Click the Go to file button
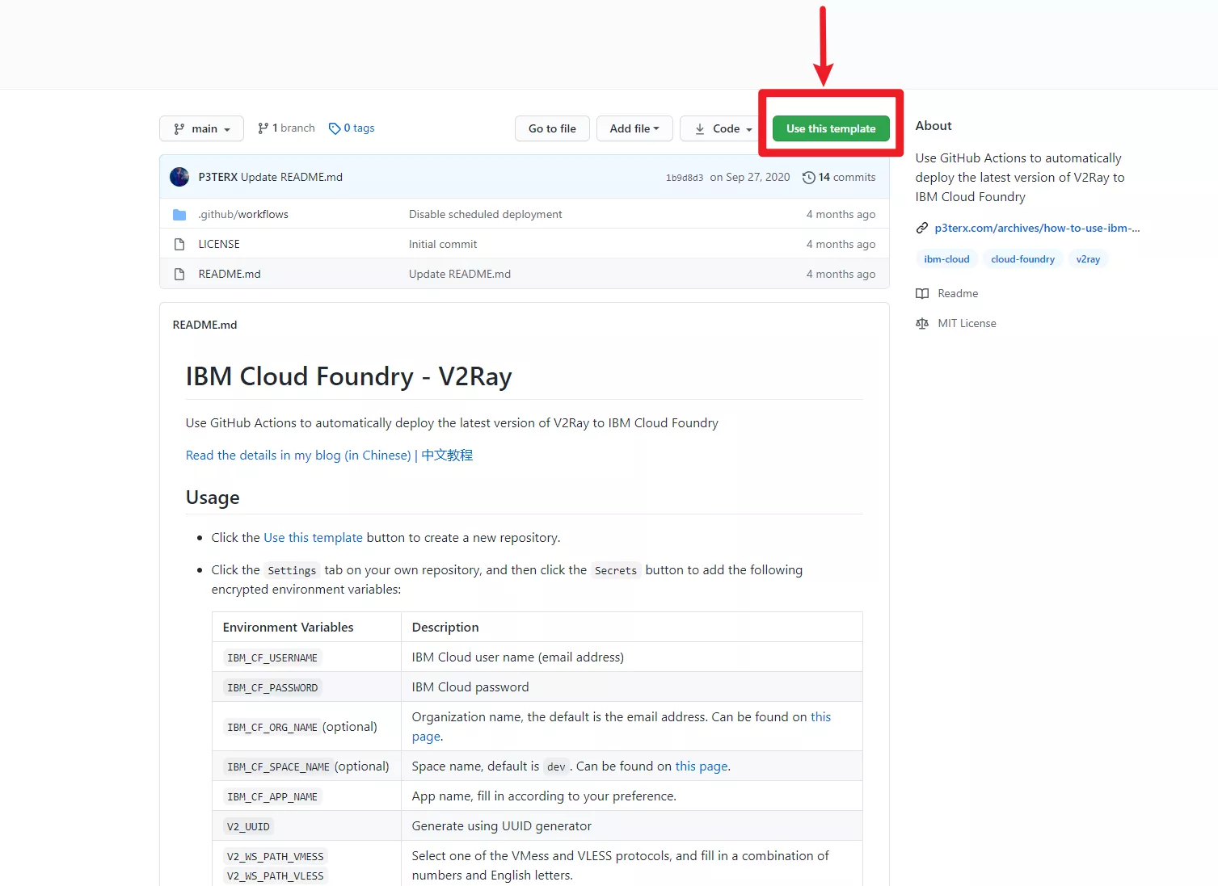This screenshot has width=1218, height=886. pos(552,128)
